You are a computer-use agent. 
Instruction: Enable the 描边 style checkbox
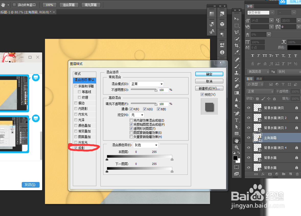click(x=76, y=103)
